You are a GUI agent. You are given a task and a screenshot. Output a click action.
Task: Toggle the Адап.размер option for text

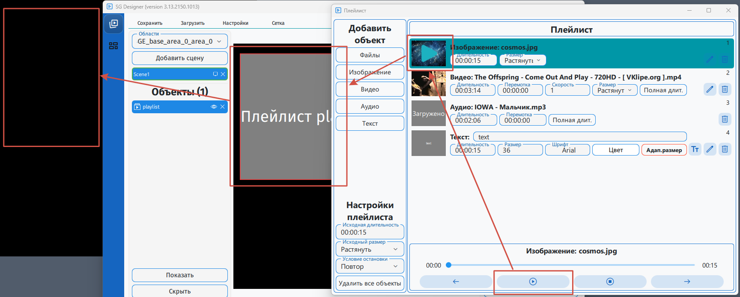664,150
